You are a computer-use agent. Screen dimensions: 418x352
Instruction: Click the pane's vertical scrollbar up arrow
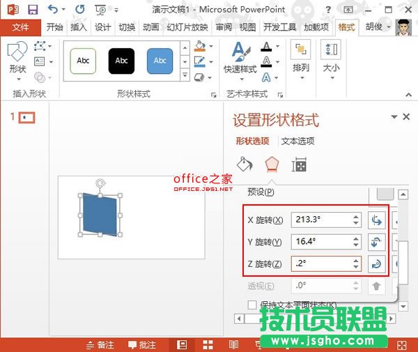403,195
